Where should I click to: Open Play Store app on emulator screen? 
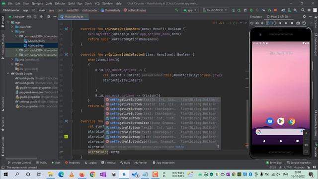point(281,121)
